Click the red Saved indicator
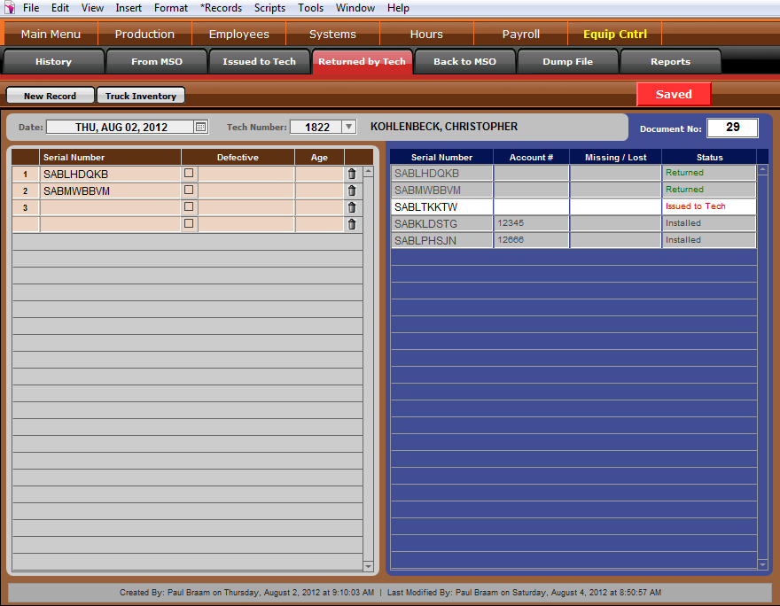Viewport: 780px width, 606px height. [674, 94]
